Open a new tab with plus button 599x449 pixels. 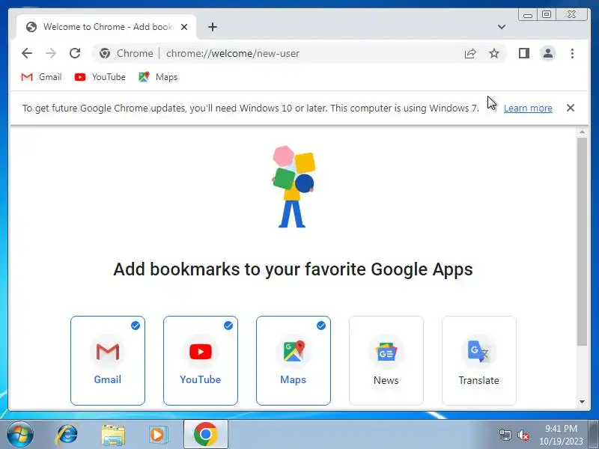213,27
